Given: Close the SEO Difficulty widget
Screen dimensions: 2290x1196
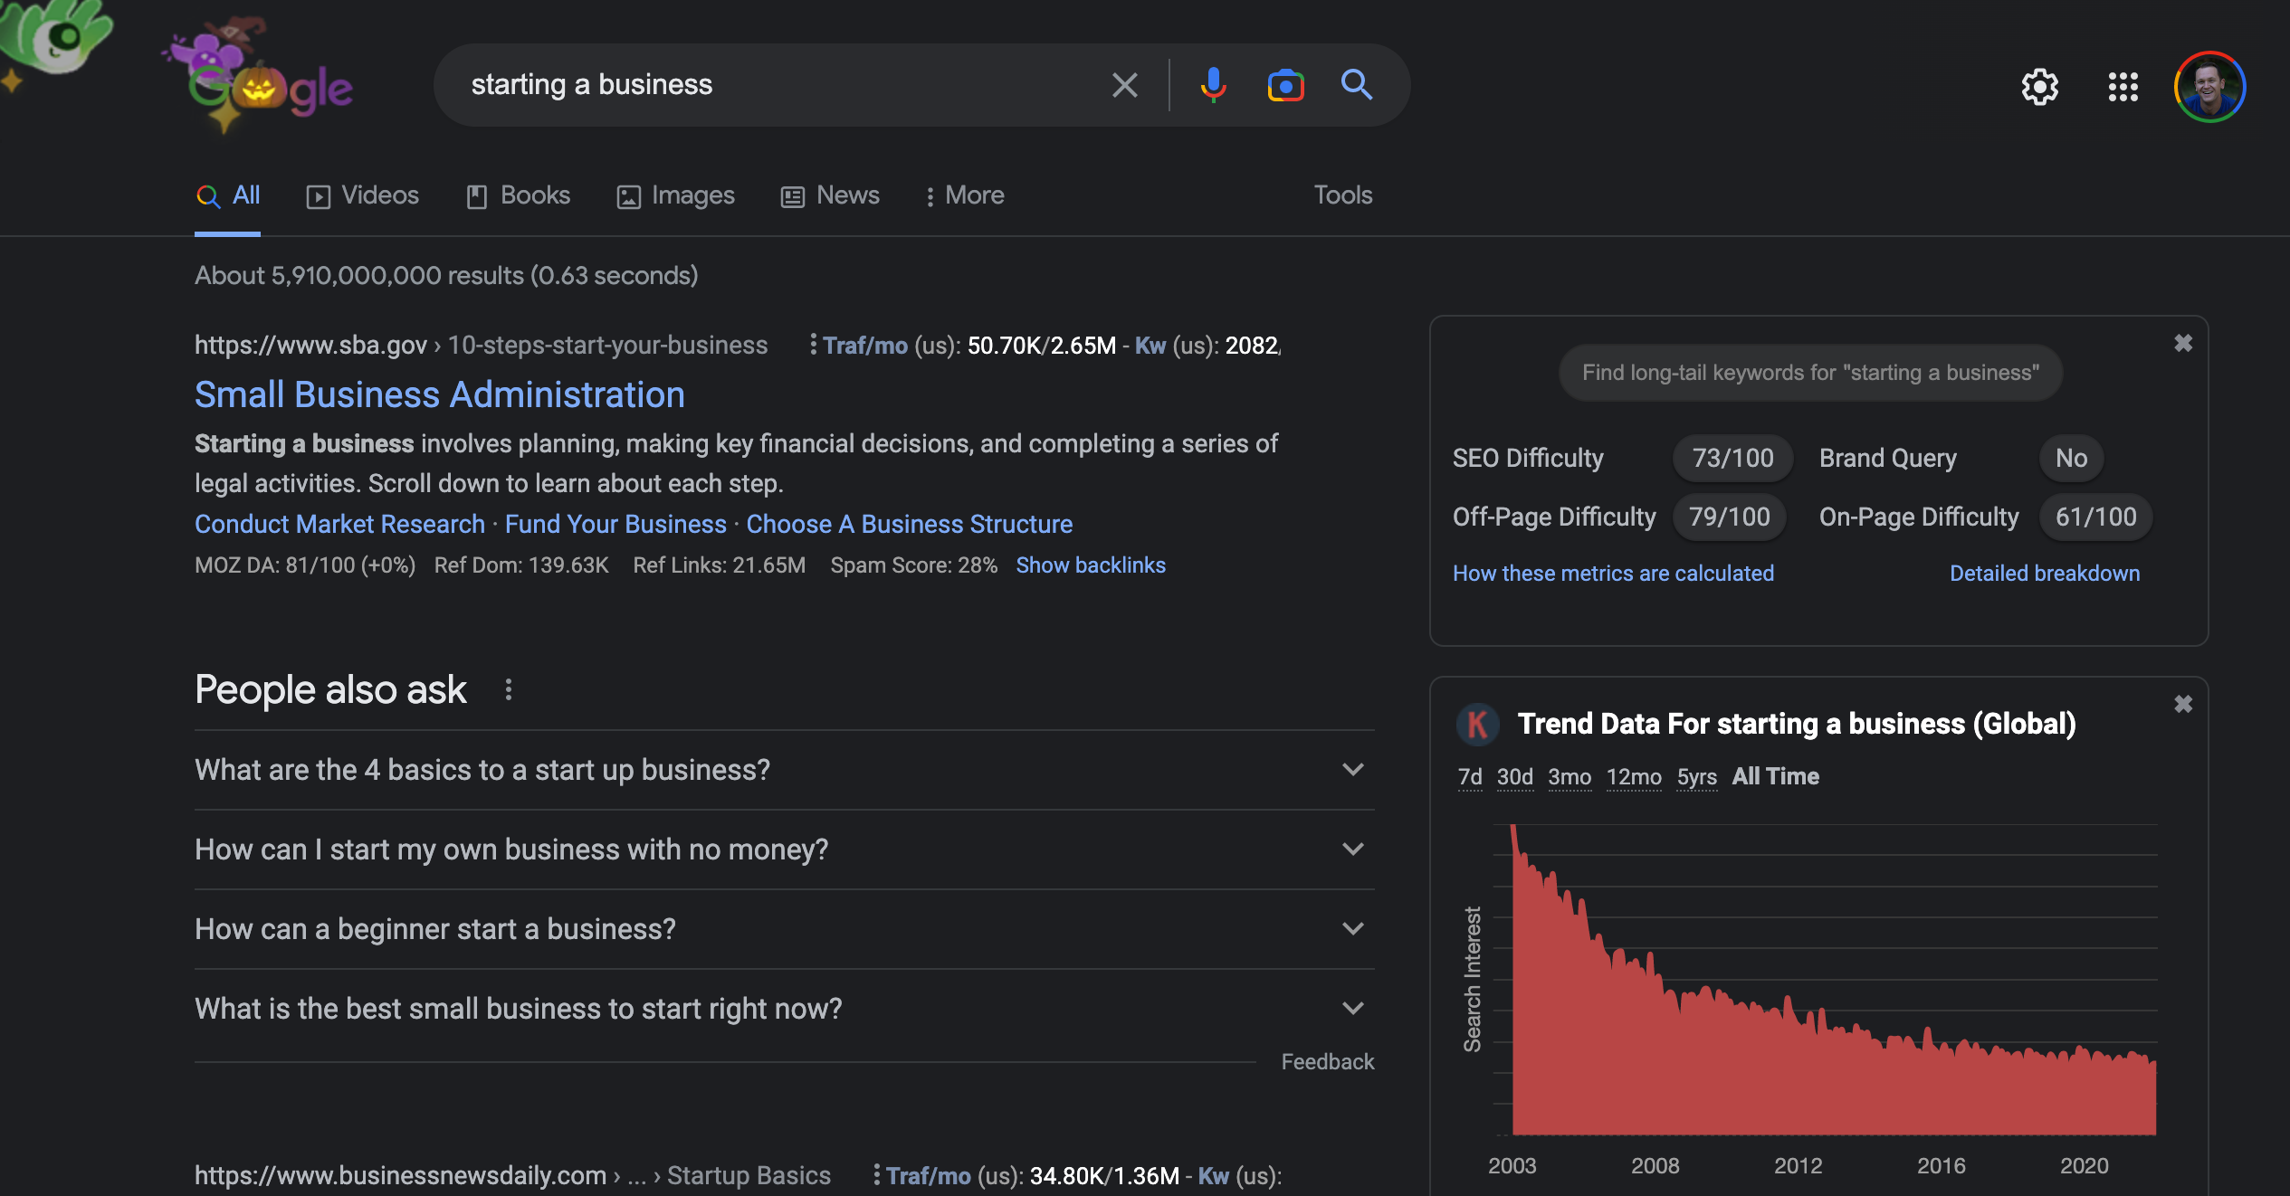Looking at the screenshot, I should (x=2183, y=343).
